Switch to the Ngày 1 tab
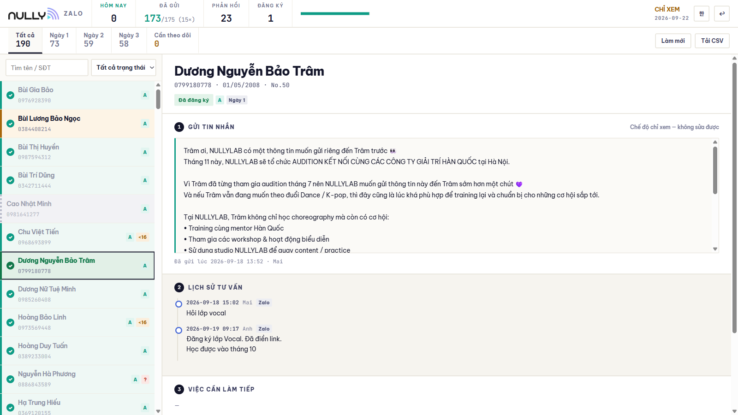This screenshot has width=738, height=415. pyautogui.click(x=59, y=40)
